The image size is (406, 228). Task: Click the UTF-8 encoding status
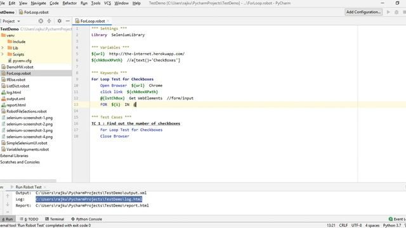[357, 225]
